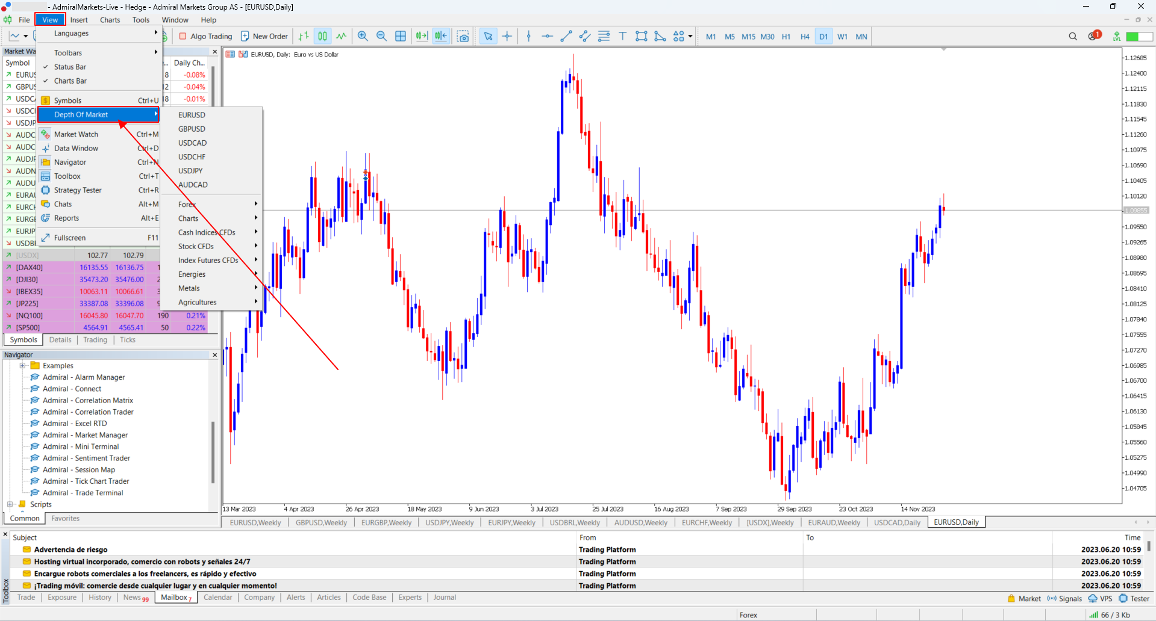Expand the Languages submenu
The image size is (1156, 621).
coord(99,33)
